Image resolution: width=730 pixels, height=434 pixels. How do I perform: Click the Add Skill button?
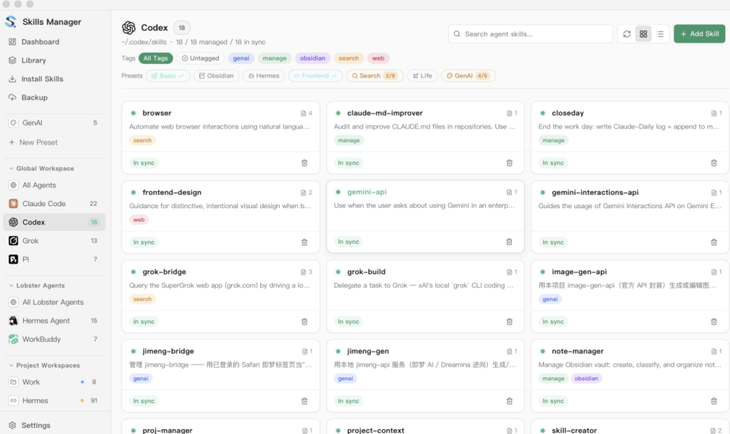(x=700, y=34)
